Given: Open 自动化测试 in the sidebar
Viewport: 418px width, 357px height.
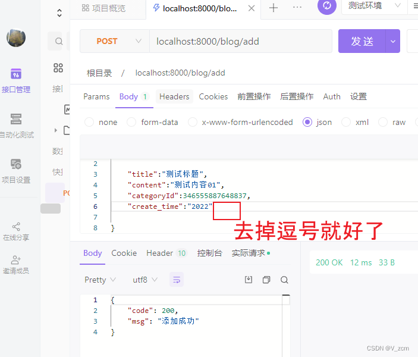Looking at the screenshot, I should click(17, 126).
